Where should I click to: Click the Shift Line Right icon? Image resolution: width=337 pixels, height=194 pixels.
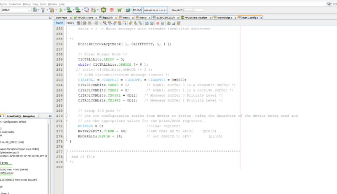coord(152,23)
